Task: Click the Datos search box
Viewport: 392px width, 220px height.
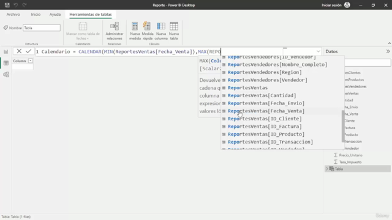Action: pos(367,62)
